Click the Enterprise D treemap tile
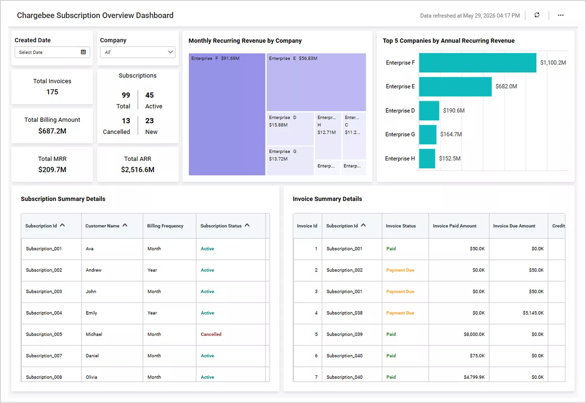Image resolution: width=586 pixels, height=403 pixels. coord(290,129)
